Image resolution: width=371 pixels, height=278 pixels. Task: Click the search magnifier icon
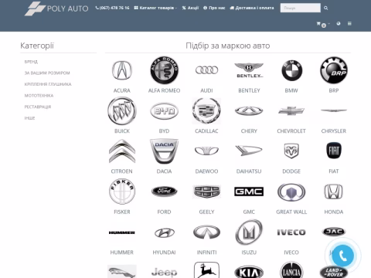[x=325, y=8]
